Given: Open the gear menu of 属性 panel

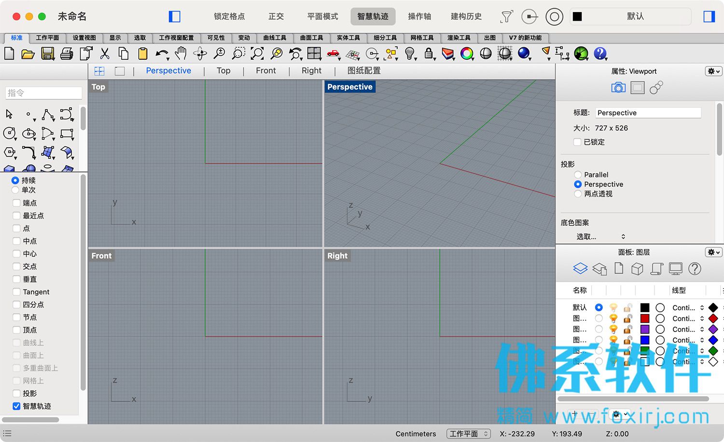Looking at the screenshot, I should click(714, 71).
